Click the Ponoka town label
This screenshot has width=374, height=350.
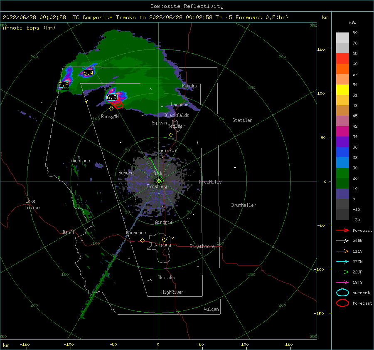189,86
